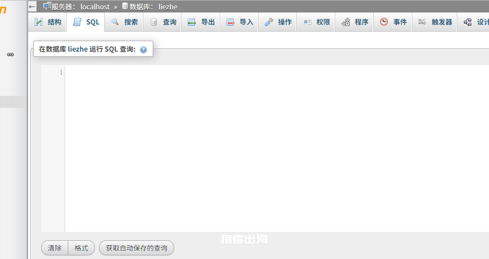Click the gears icon on 程序 tab

click(x=346, y=22)
